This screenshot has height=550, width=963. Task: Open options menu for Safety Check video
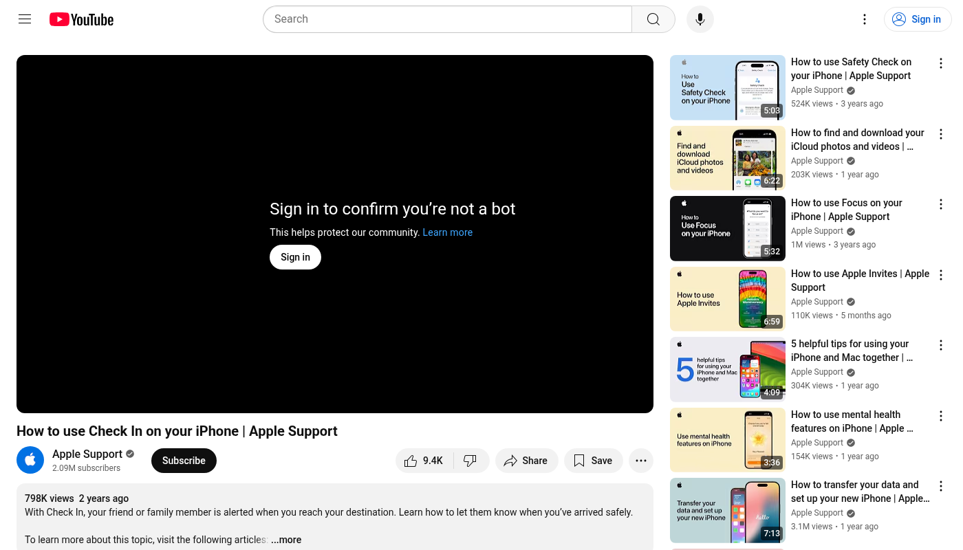[940, 63]
